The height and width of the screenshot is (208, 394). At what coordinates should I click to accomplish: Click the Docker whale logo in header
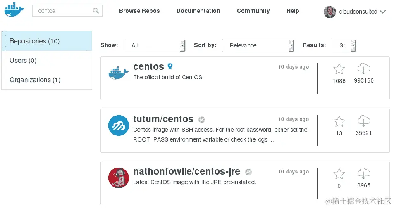click(14, 10)
